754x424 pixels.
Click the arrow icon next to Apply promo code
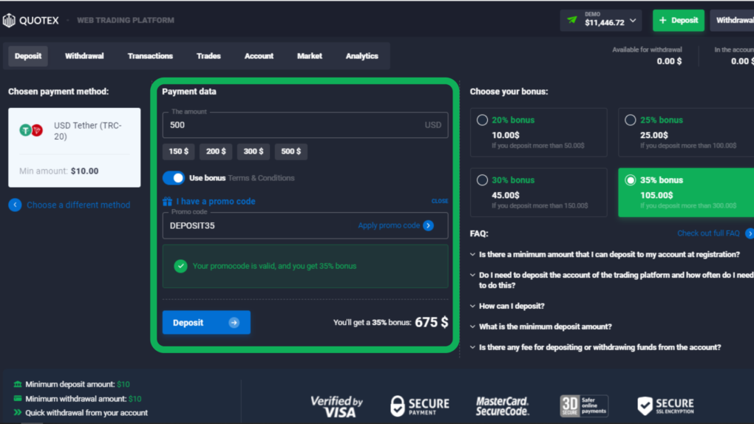(x=429, y=225)
